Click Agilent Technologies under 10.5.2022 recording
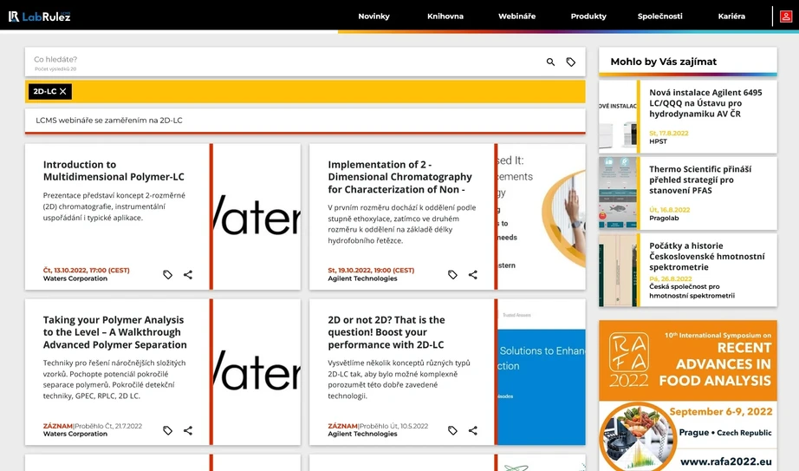The height and width of the screenshot is (471, 799). (362, 434)
